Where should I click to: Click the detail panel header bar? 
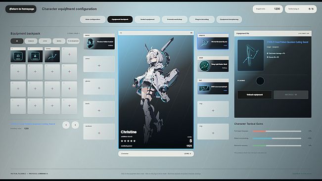[273, 34]
